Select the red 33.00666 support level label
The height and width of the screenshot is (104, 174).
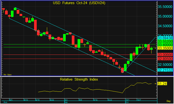tap(165, 55)
